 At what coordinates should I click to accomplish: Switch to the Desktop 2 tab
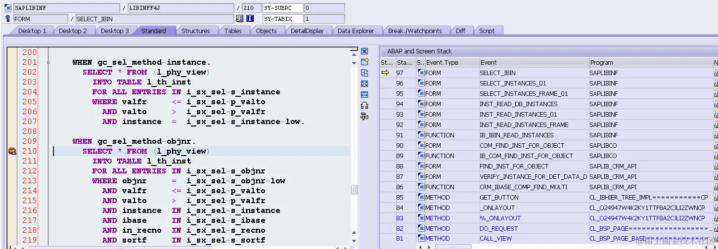[73, 31]
